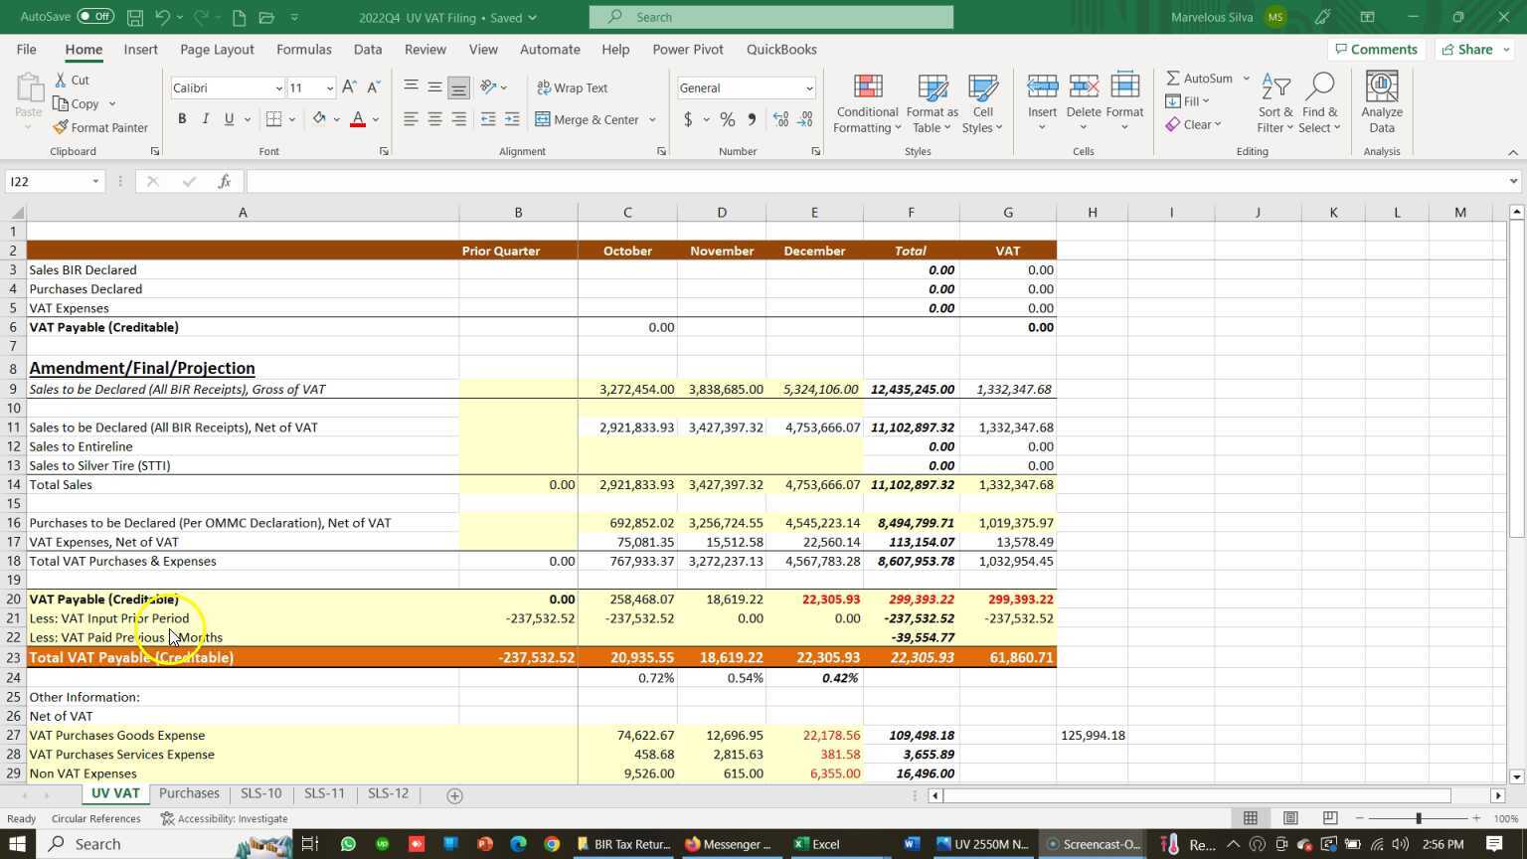
Task: Toggle Bold formatting
Action: tap(182, 119)
